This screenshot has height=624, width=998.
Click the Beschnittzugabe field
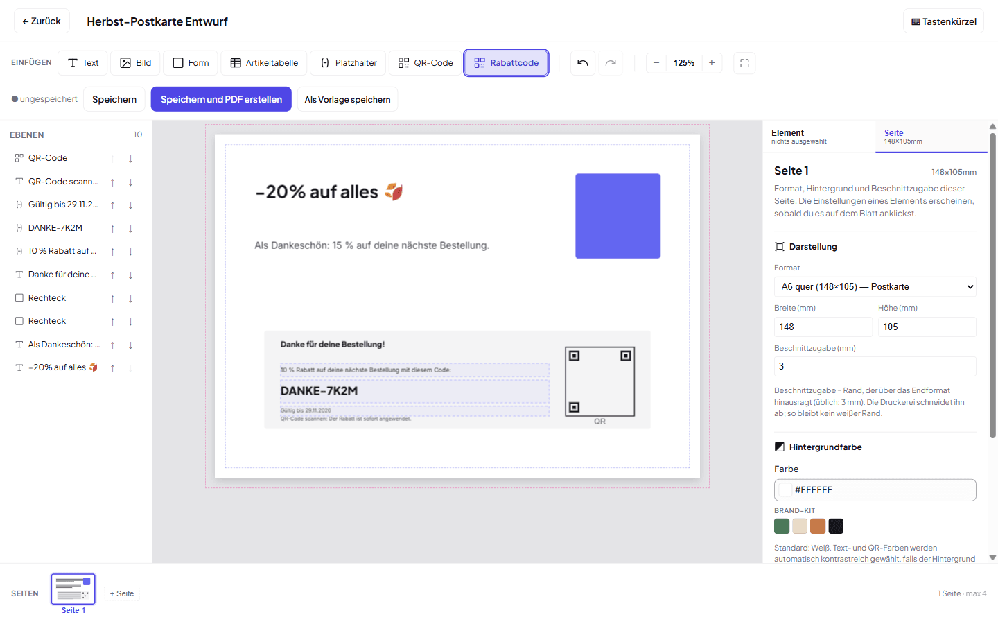pyautogui.click(x=875, y=367)
